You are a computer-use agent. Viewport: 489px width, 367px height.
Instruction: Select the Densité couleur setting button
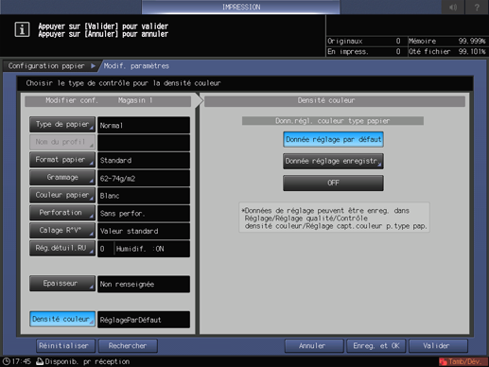[x=62, y=319]
